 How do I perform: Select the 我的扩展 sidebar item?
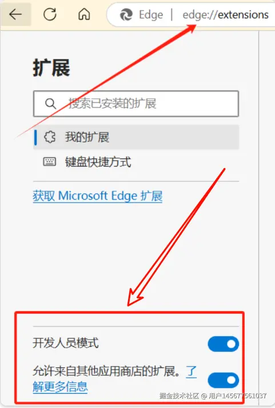click(x=136, y=137)
